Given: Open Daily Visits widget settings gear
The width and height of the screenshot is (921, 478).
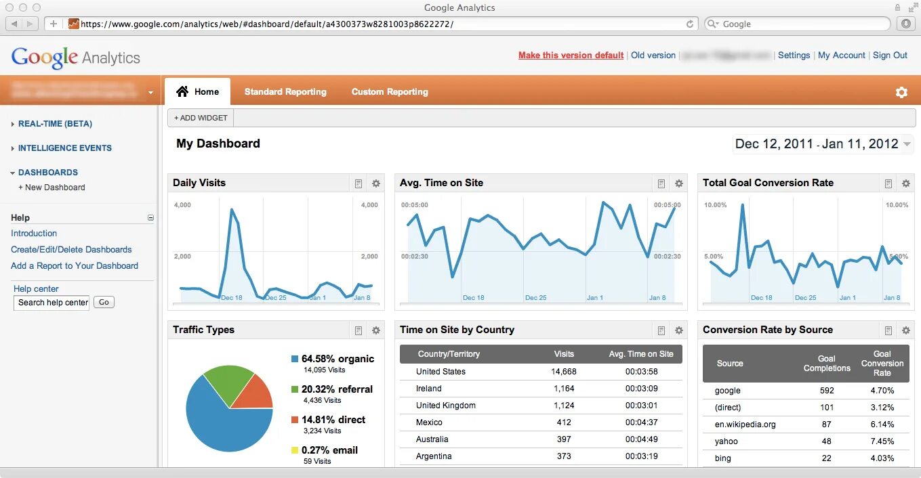Looking at the screenshot, I should 376,183.
